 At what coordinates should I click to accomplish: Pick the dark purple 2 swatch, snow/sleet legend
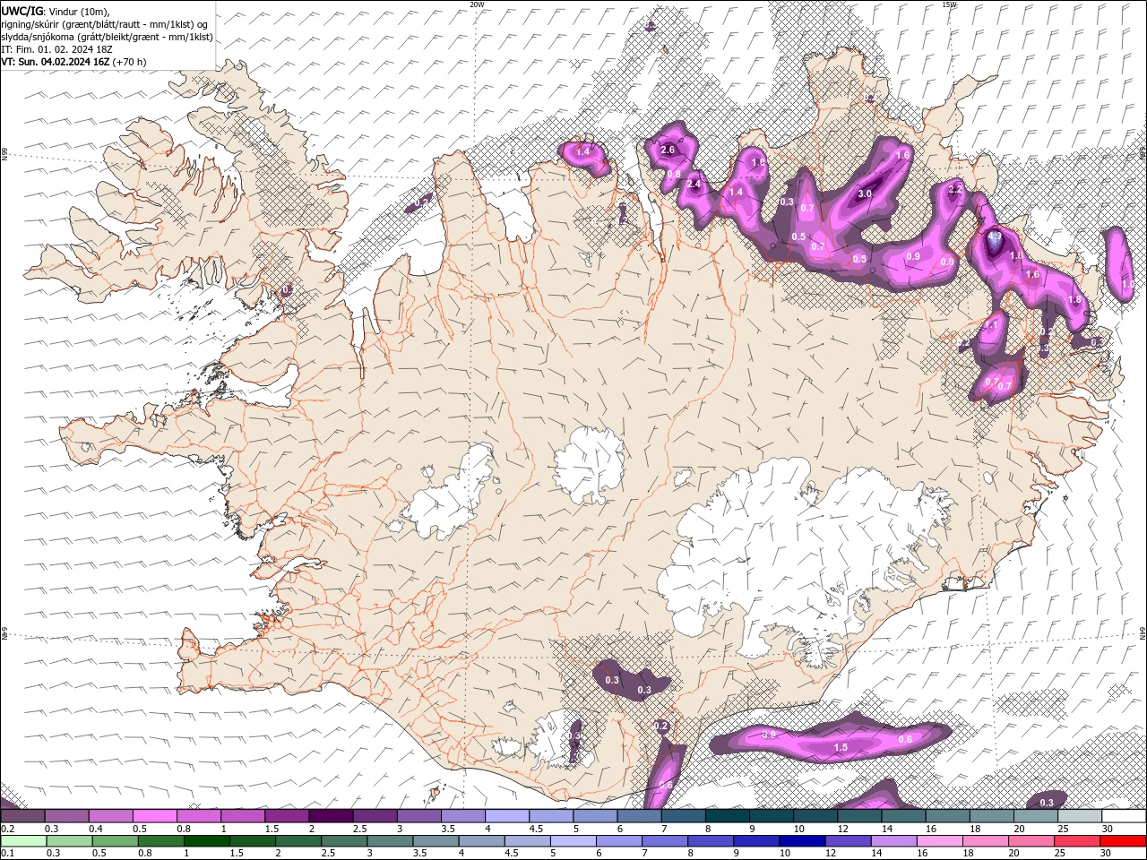(330, 816)
